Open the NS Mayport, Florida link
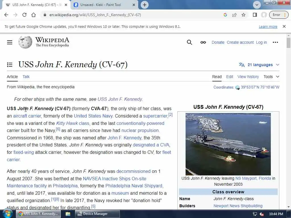This screenshot has width=291, height=218. 253,178
